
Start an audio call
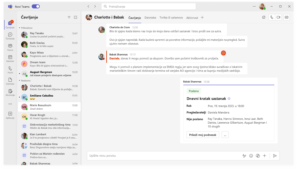coord(272,17)
